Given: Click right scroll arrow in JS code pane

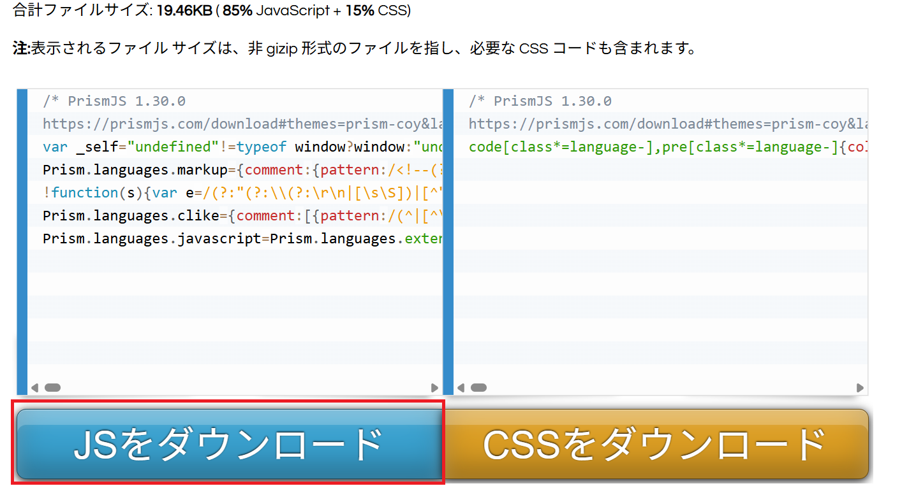Looking at the screenshot, I should [434, 387].
